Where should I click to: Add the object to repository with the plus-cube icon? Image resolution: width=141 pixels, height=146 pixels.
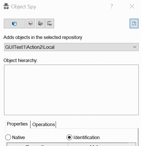tap(40, 23)
